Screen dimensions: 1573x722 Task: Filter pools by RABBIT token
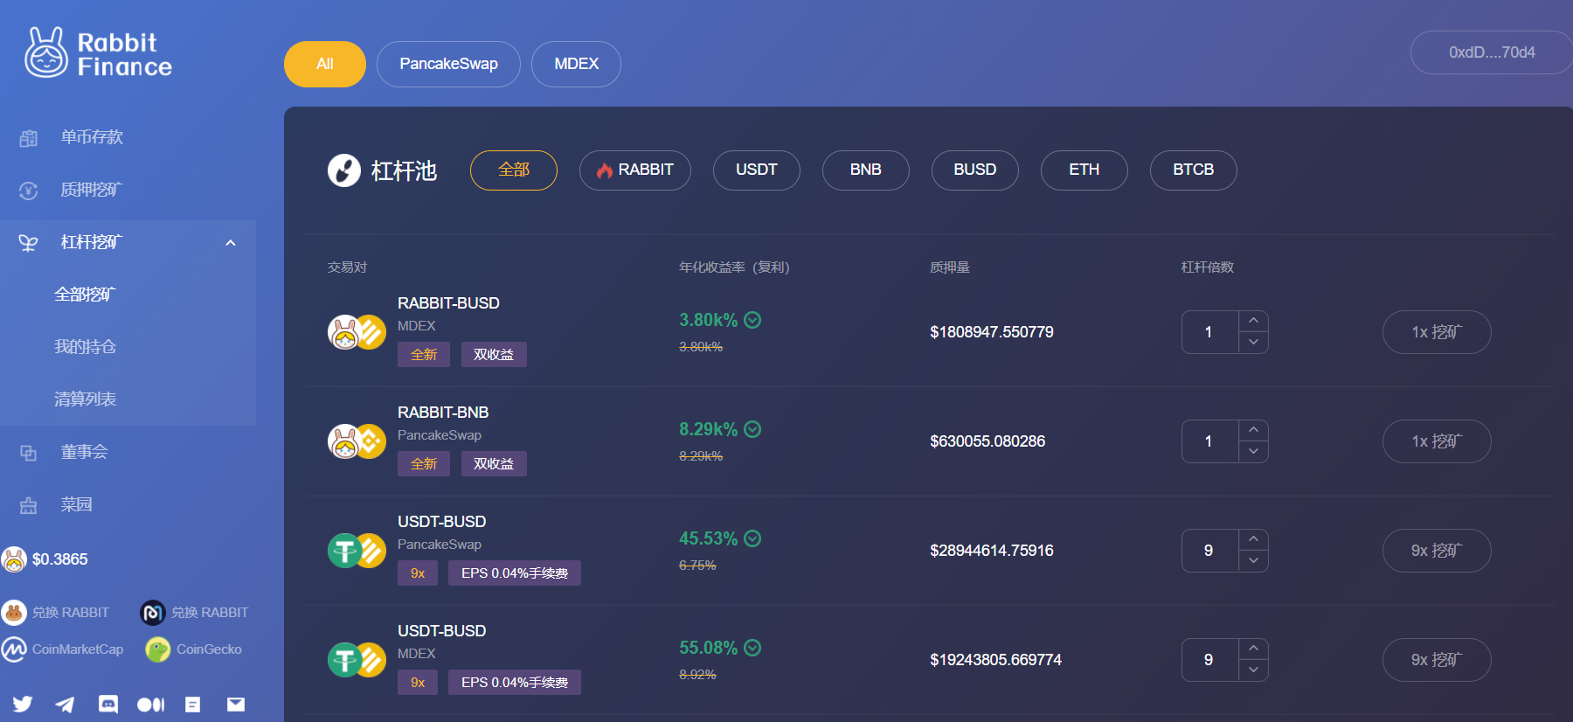click(x=635, y=170)
